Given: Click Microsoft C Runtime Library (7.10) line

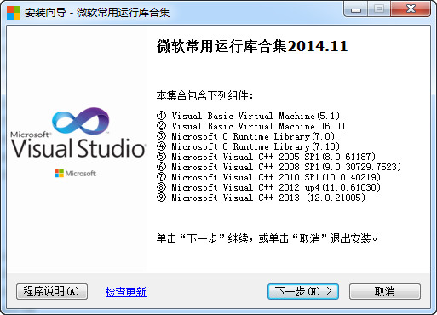Looking at the screenshot, I should click(248, 146).
